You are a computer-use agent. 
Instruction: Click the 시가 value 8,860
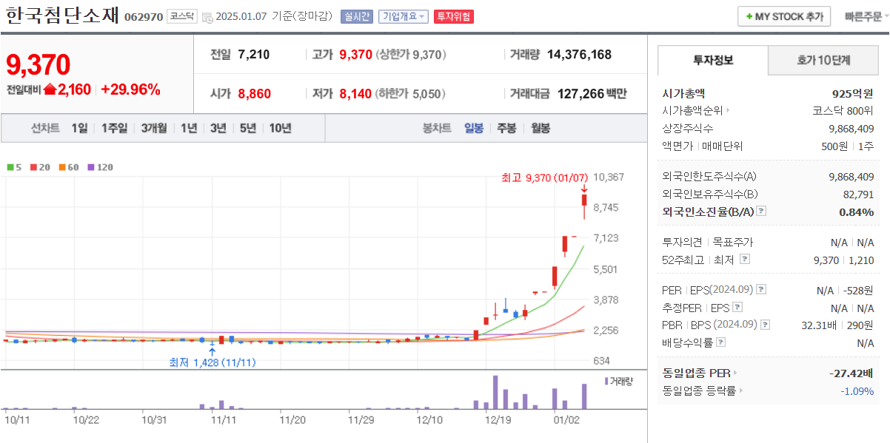click(255, 94)
